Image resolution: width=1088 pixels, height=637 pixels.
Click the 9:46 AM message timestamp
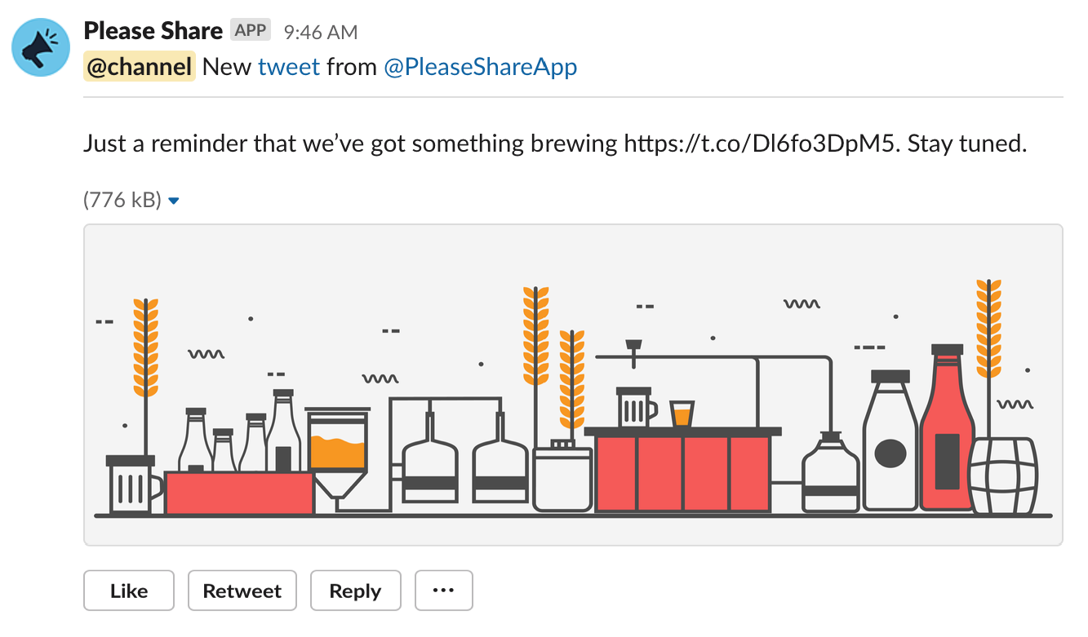[320, 32]
